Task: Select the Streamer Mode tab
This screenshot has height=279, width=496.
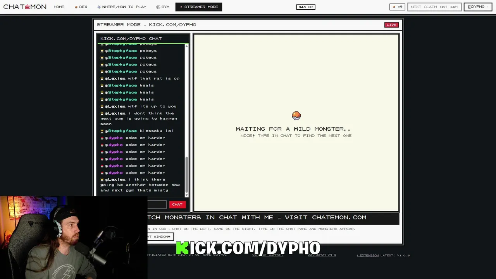Action: coord(199,7)
